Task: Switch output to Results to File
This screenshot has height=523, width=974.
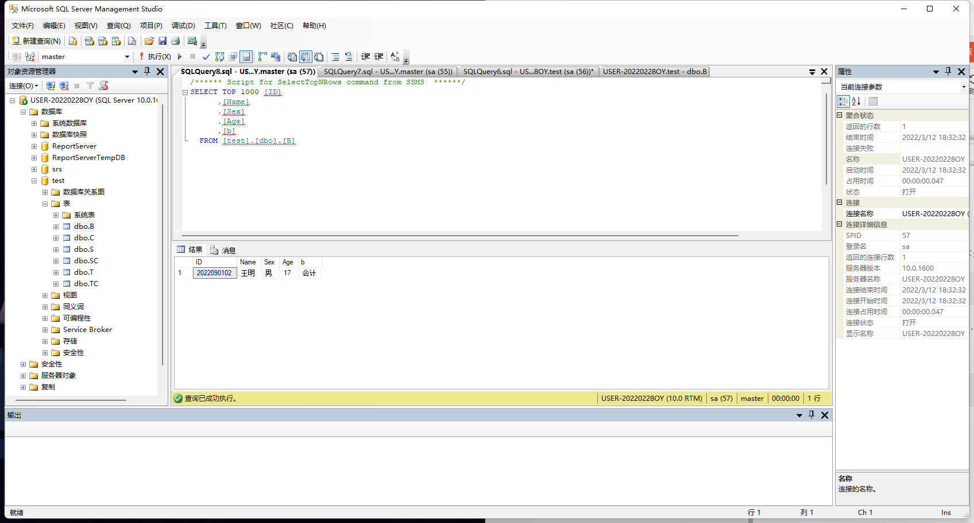Action: pos(319,57)
